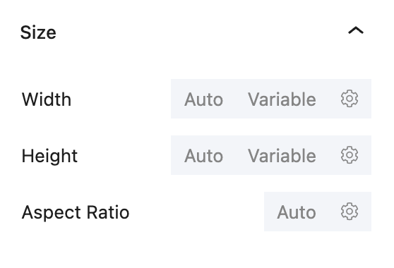Click the gap between Auto and gear in Aspect Ratio
The image size is (394, 268).
(x=328, y=212)
